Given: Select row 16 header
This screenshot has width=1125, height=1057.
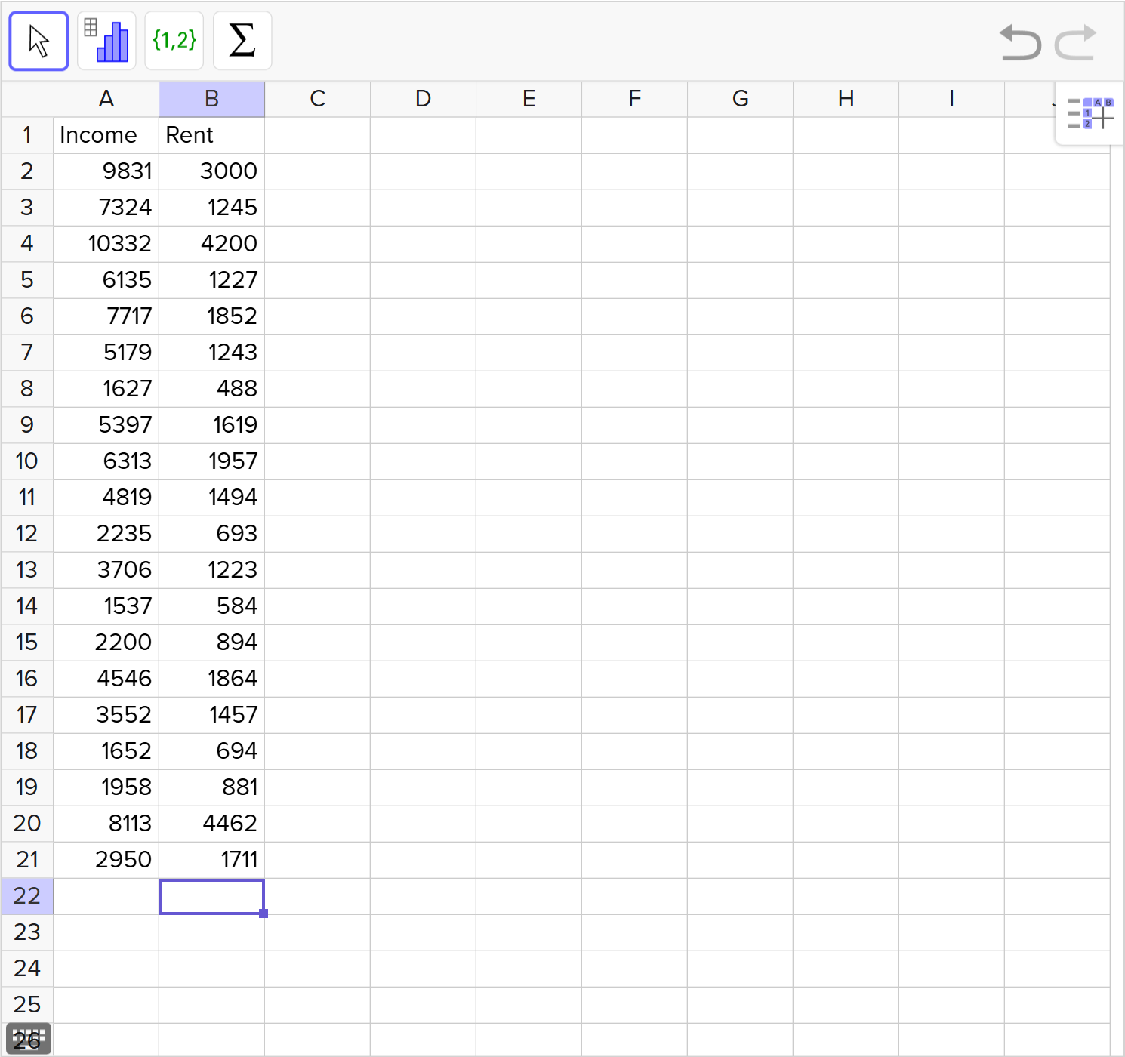Looking at the screenshot, I should point(27,679).
